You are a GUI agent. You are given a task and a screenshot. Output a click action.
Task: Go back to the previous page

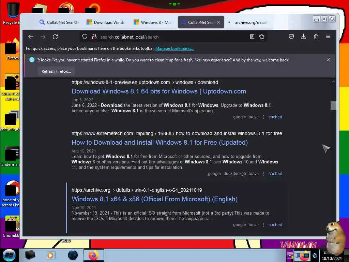click(x=31, y=37)
